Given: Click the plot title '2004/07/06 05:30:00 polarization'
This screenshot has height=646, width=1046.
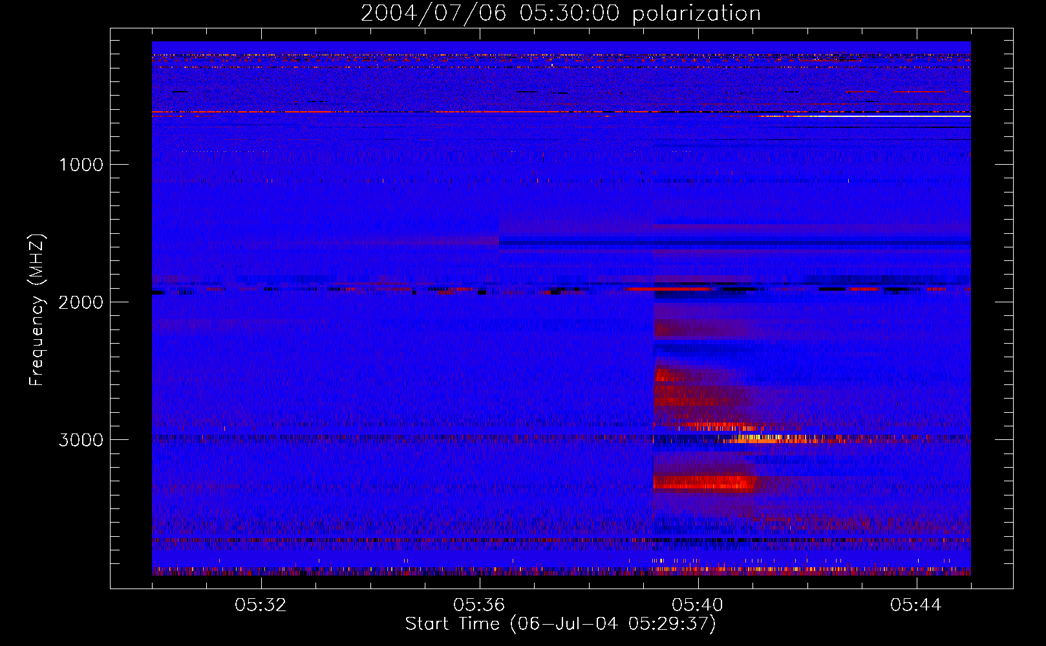Looking at the screenshot, I should 560,13.
